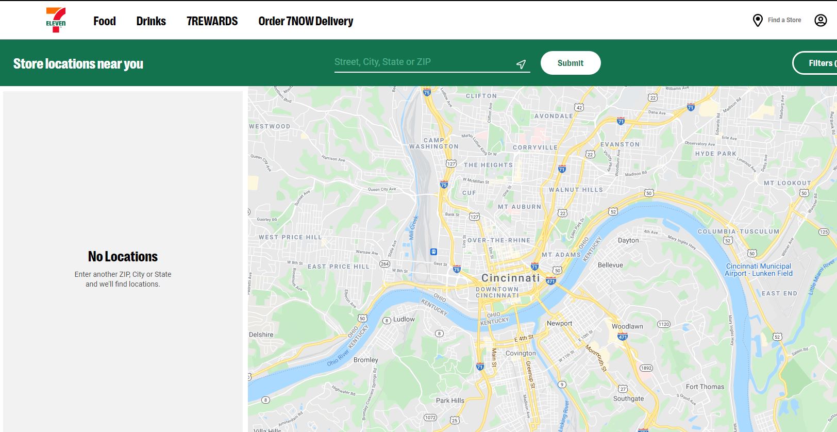Click the route 1892 shield

click(x=646, y=368)
